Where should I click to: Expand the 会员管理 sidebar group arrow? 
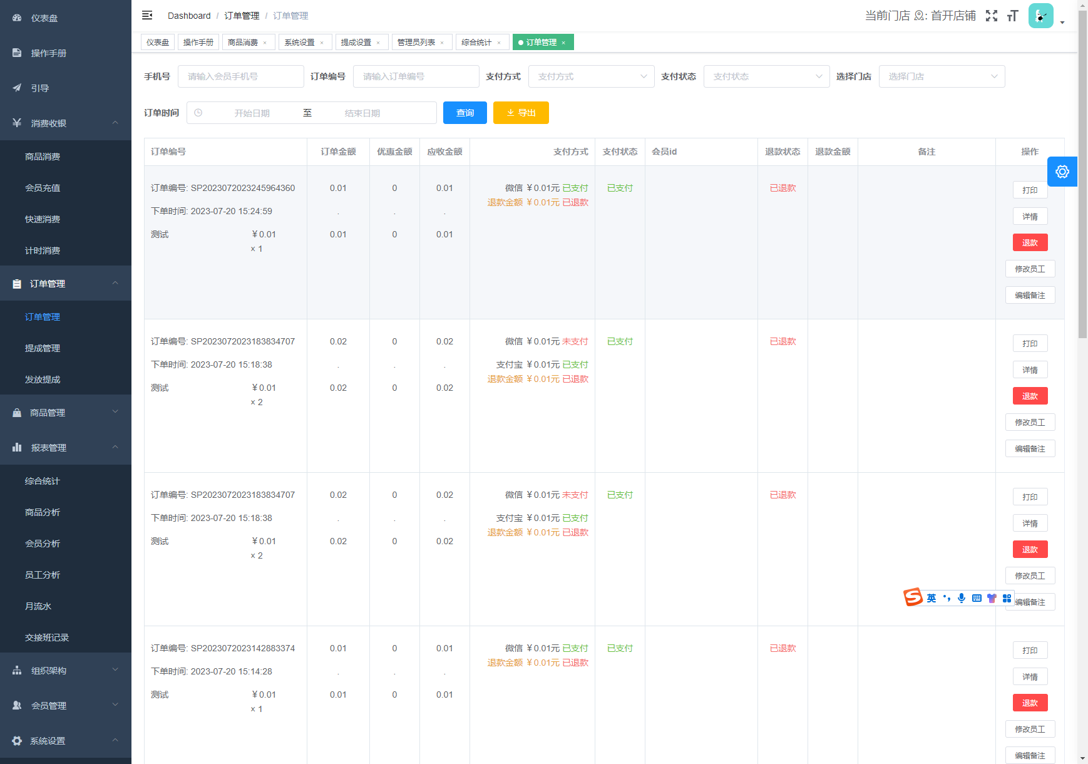115,705
